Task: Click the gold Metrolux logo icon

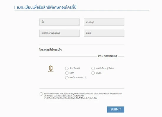Action: pyautogui.click(x=51, y=69)
